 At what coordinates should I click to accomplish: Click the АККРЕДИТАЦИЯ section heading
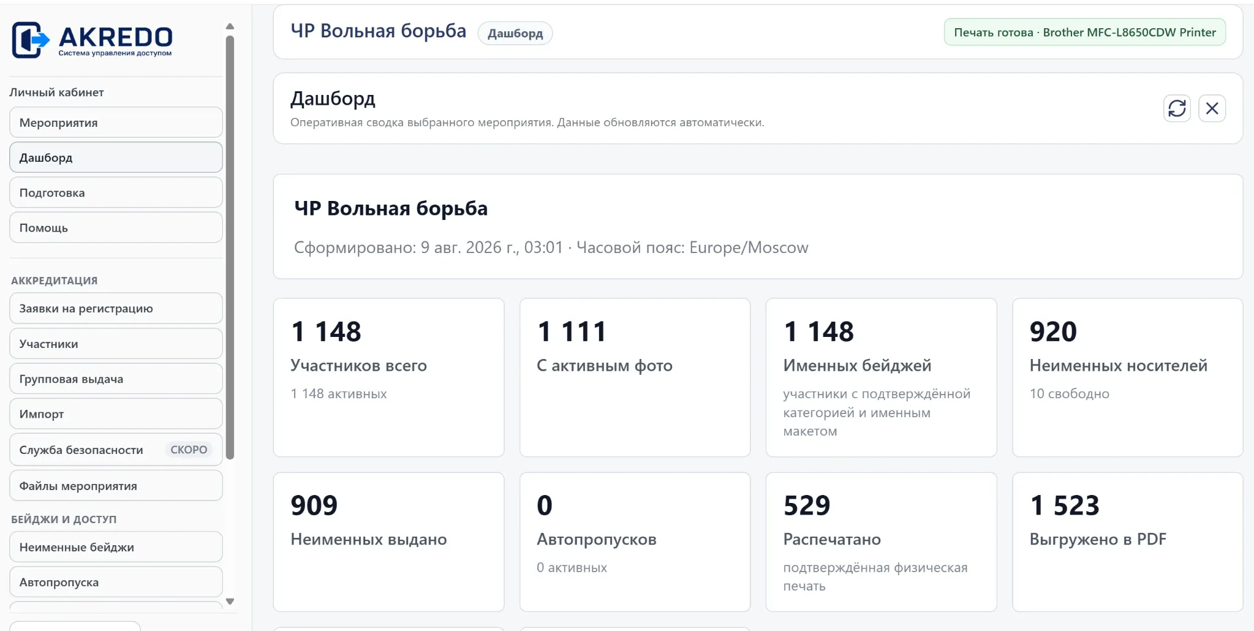(x=55, y=281)
